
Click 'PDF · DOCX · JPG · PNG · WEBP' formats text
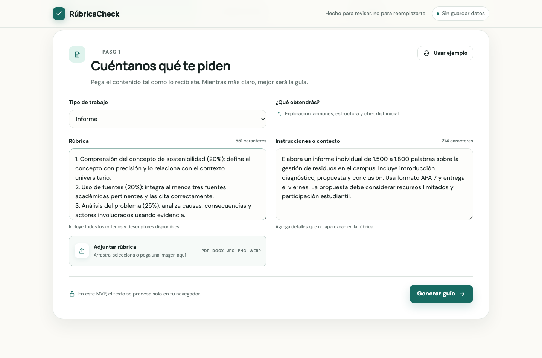pos(231,251)
